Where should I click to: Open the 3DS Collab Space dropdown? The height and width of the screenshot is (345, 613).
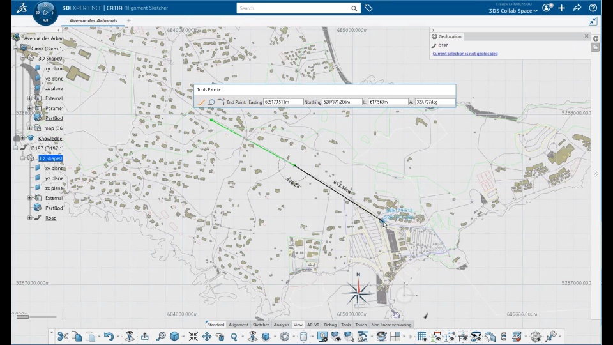(513, 11)
